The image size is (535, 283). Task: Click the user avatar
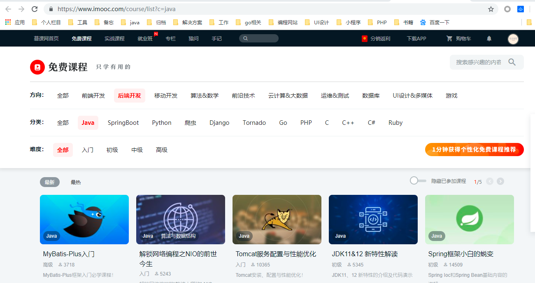click(513, 38)
